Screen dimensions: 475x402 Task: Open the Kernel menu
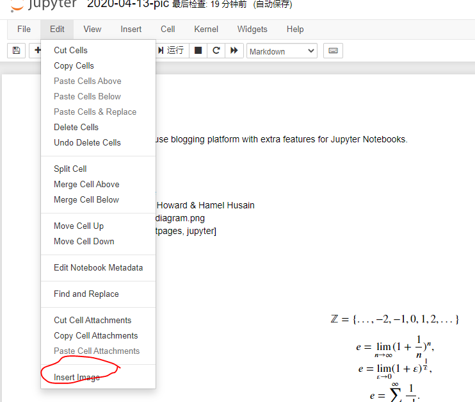point(206,29)
